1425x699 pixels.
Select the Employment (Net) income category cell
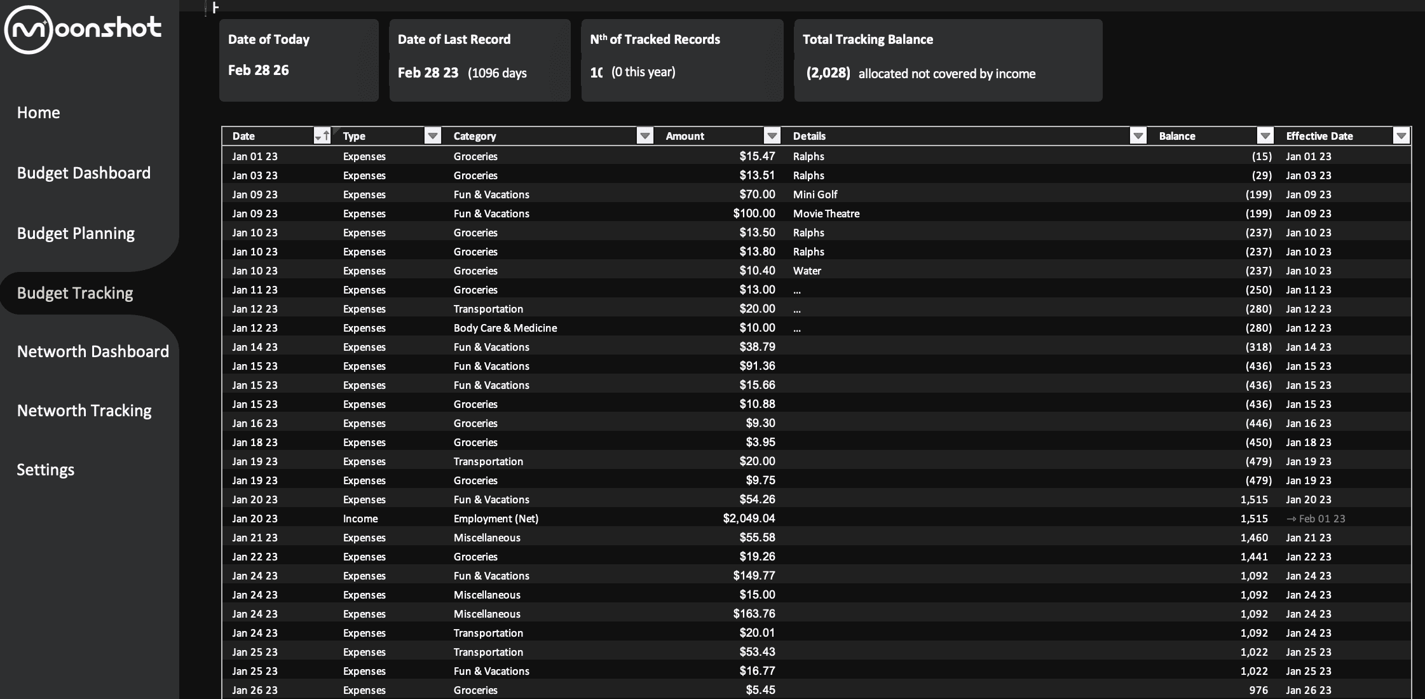click(x=496, y=519)
